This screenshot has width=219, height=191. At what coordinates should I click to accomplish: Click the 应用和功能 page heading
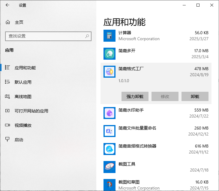124,22
